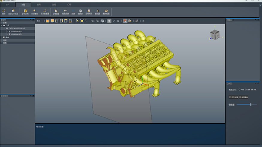Click the orientation cube in the viewport
The width and height of the screenshot is (262, 147).
214,34
